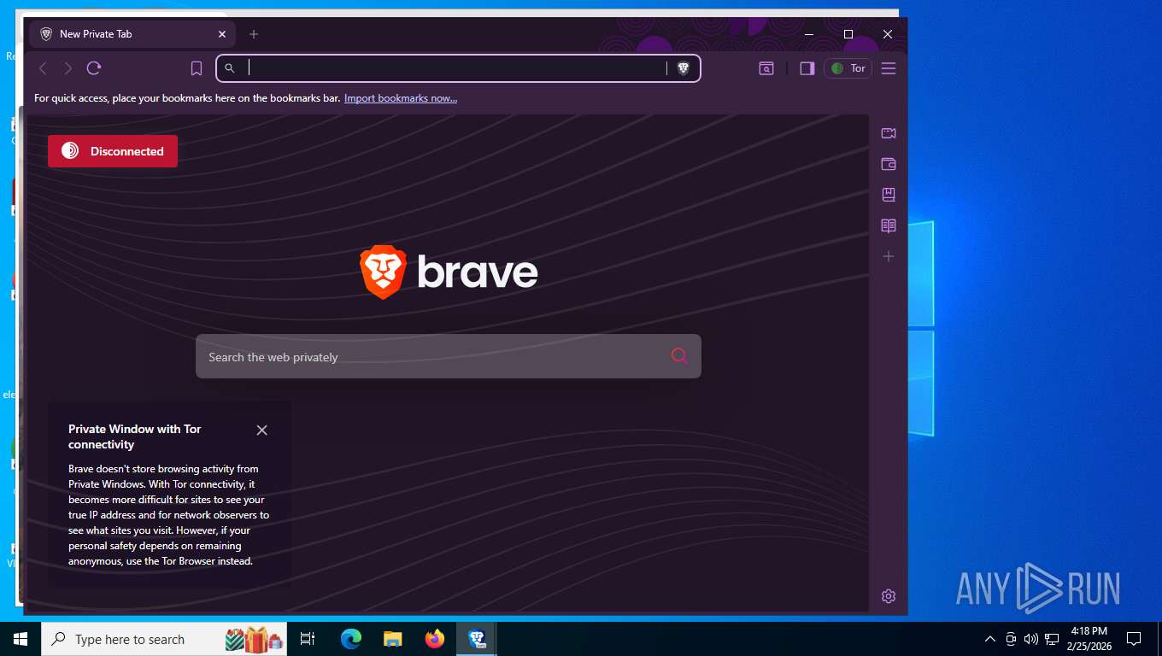The image size is (1162, 656).
Task: Maximize the Brave window
Action: (848, 34)
